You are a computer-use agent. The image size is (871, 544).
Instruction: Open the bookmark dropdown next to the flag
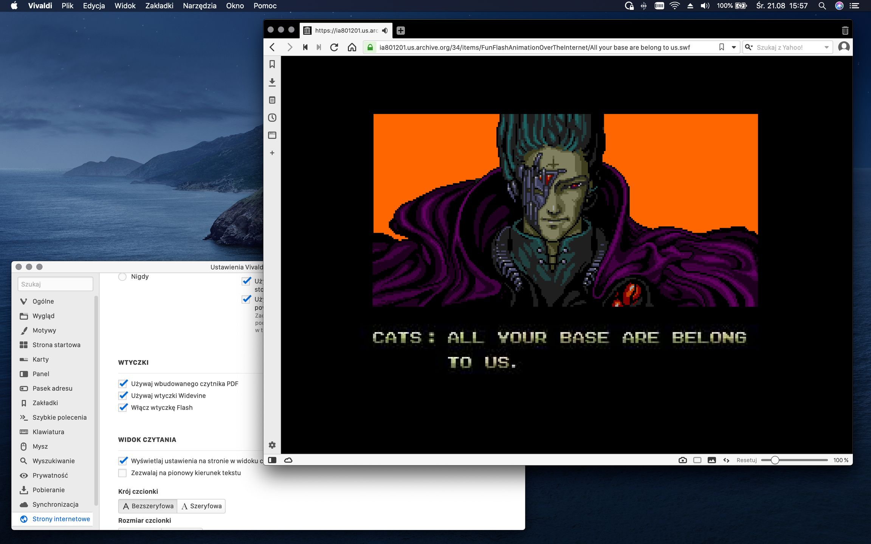point(733,47)
